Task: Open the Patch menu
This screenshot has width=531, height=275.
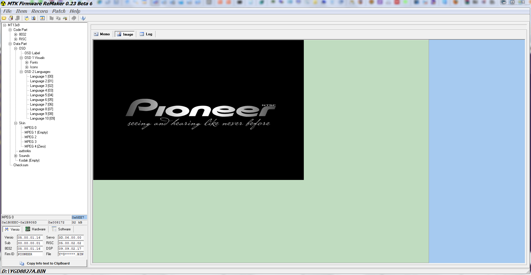Action: 59,11
